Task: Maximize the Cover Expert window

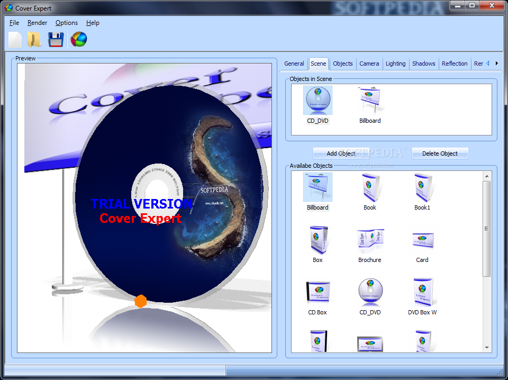Action: click(472, 5)
